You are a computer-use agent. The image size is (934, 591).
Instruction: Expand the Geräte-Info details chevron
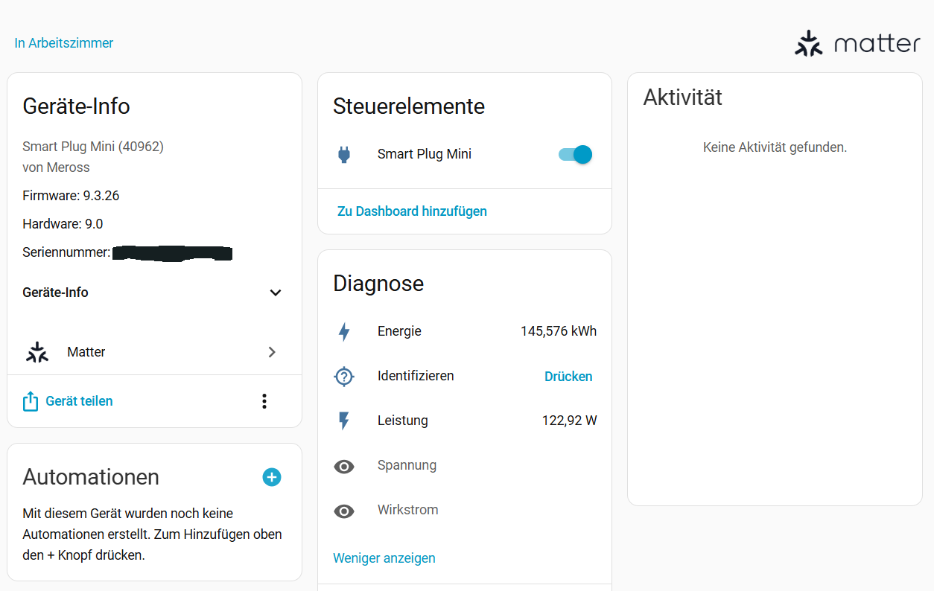pos(275,293)
